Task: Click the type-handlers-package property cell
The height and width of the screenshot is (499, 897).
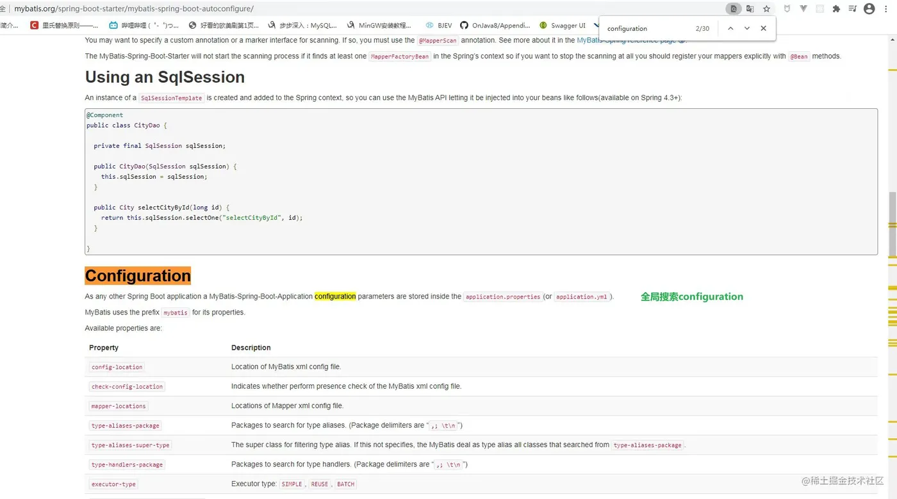Action: 127,464
